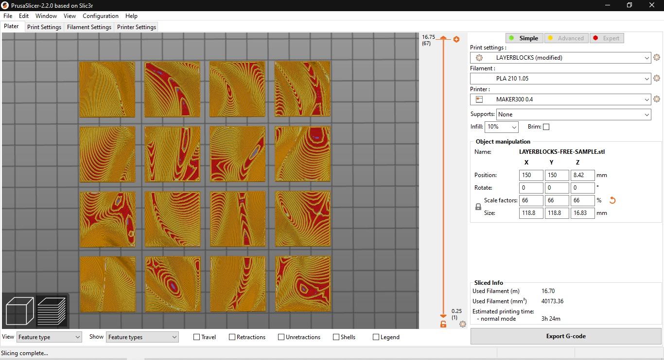Open the gear icon next to Print settings preset
This screenshot has width=664, height=360.
(657, 57)
